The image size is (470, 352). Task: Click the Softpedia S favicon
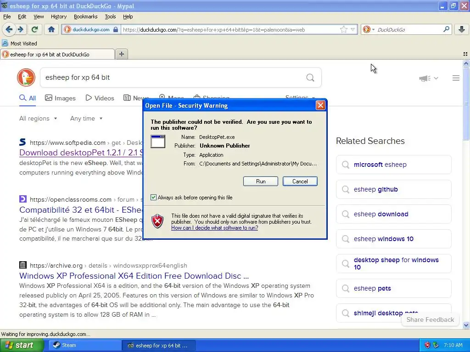click(22, 142)
